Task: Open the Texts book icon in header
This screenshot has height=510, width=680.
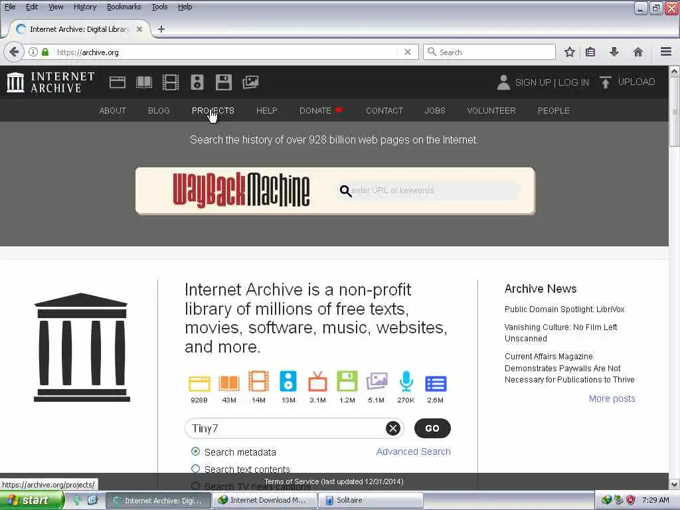Action: point(144,82)
